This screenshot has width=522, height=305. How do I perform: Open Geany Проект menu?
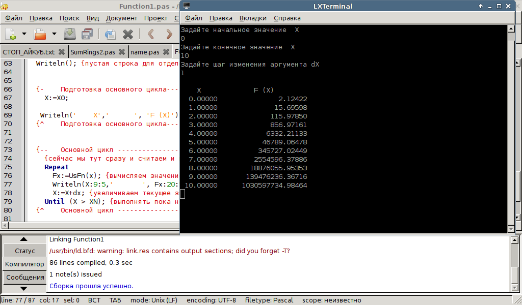pos(155,18)
